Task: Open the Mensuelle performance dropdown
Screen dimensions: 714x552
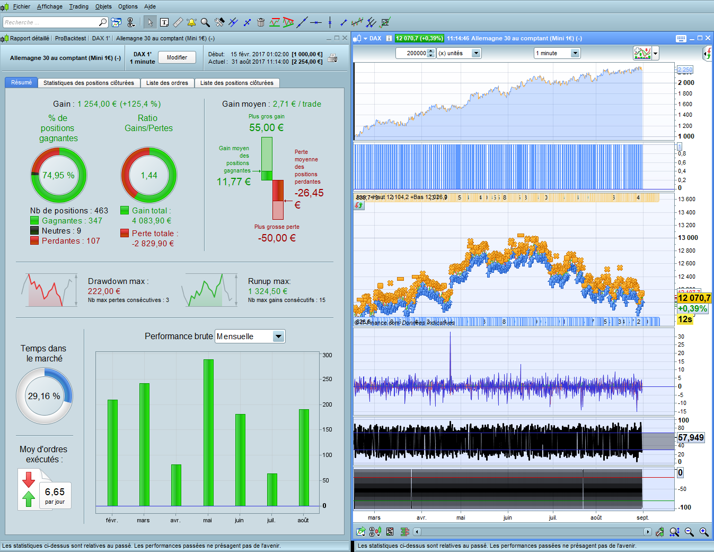Action: 279,337
